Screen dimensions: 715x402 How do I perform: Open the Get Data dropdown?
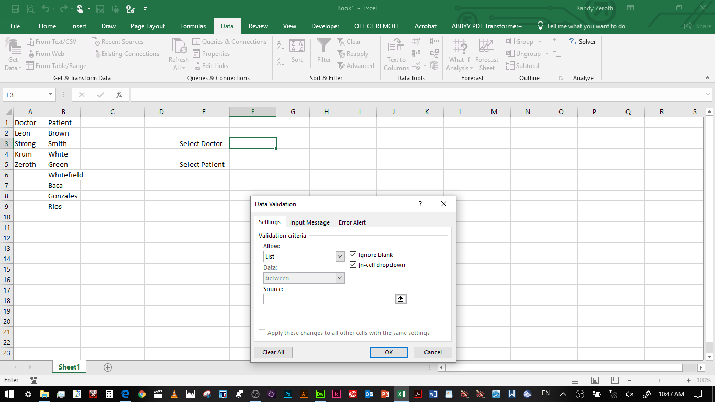point(13,54)
